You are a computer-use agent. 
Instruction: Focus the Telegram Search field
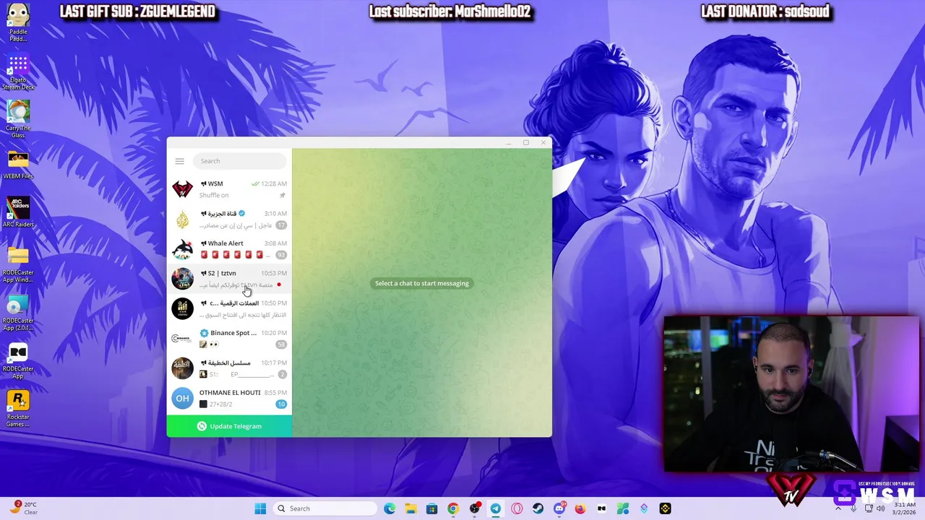click(240, 161)
